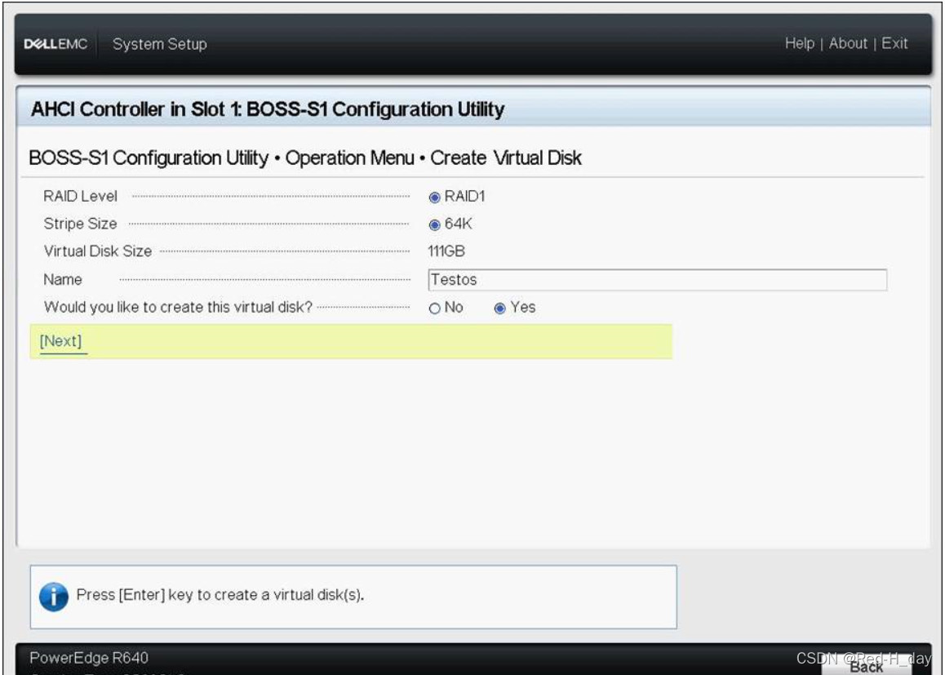Click the PowerEdge R640 model text
The height and width of the screenshot is (675, 945).
coord(89,658)
